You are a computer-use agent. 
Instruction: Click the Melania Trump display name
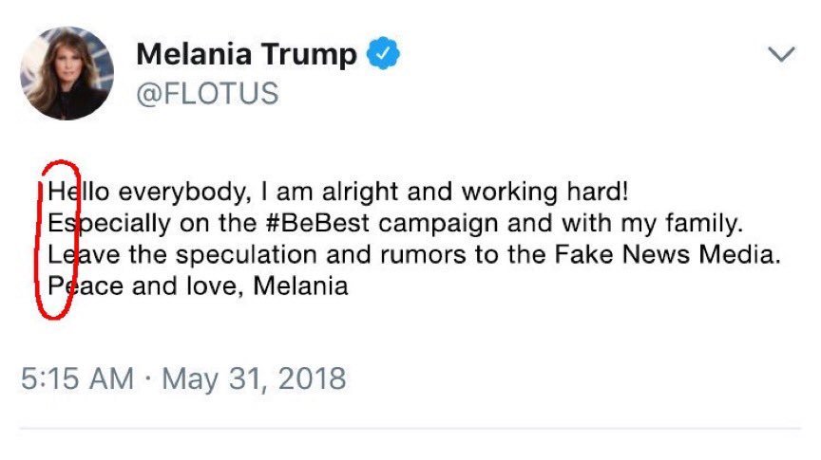(246, 55)
